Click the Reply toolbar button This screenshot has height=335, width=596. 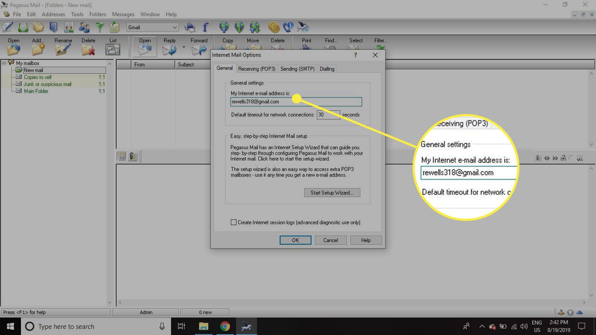(169, 46)
